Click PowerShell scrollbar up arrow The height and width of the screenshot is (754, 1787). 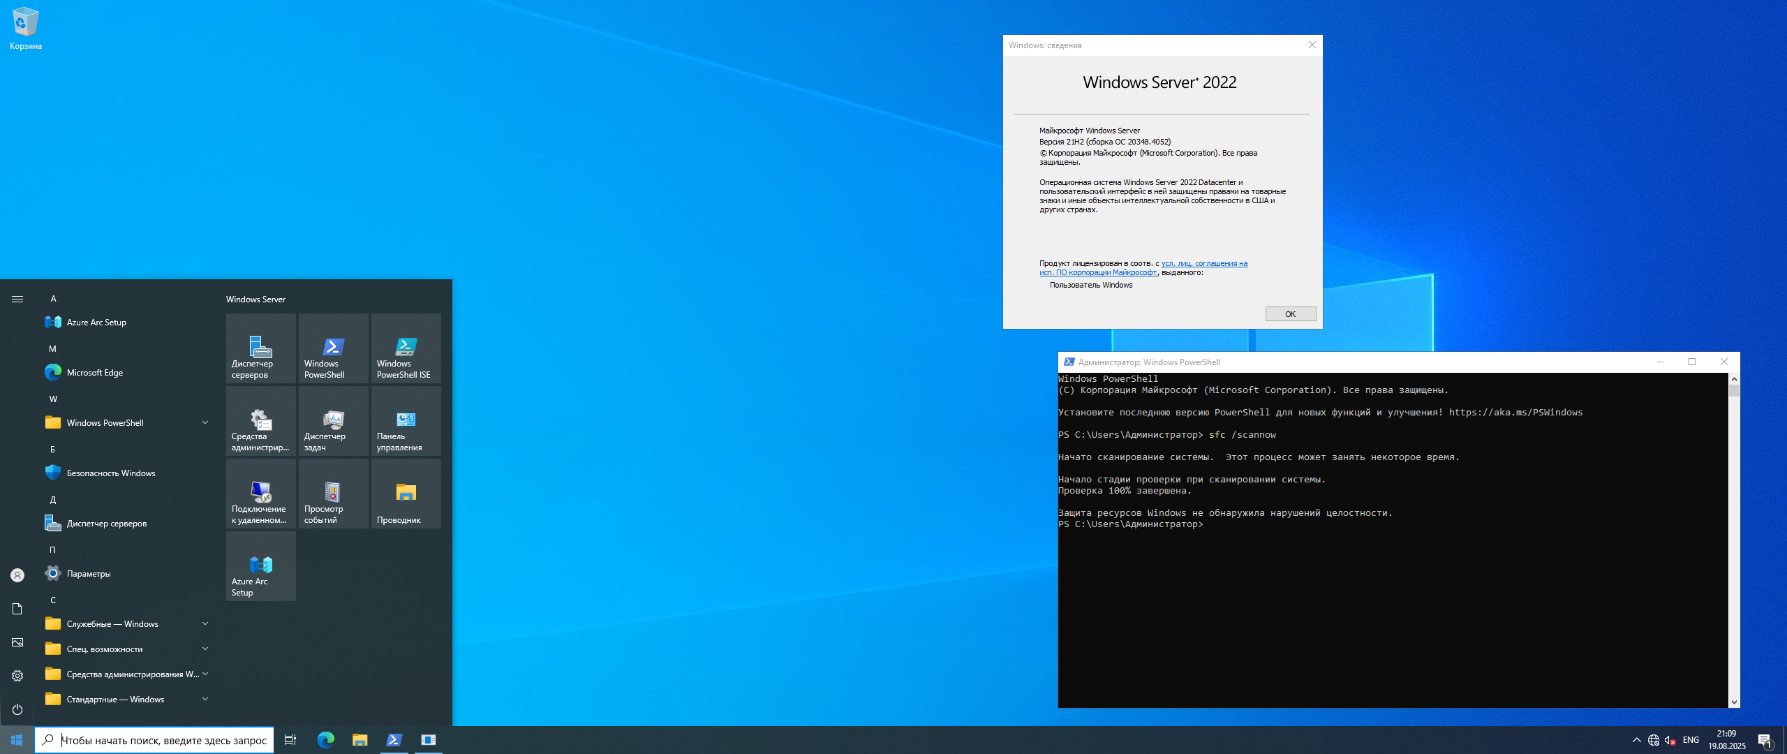pos(1734,378)
